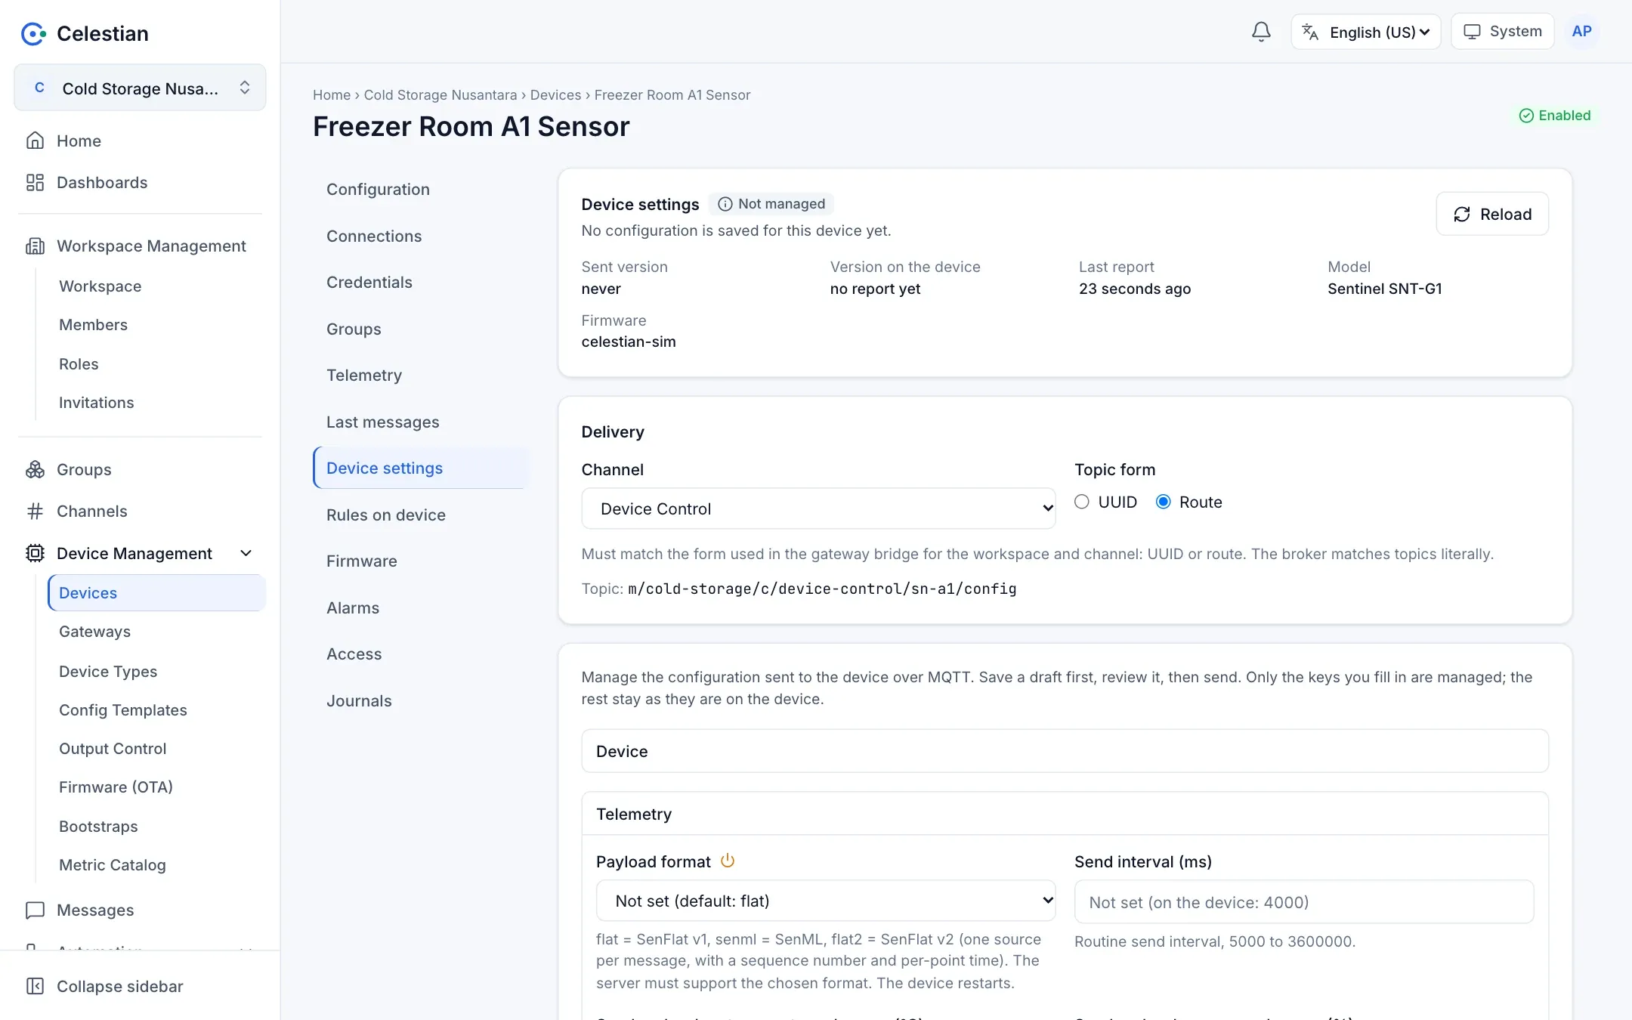Collapse the Device Management section chevron
The height and width of the screenshot is (1020, 1632).
246,553
